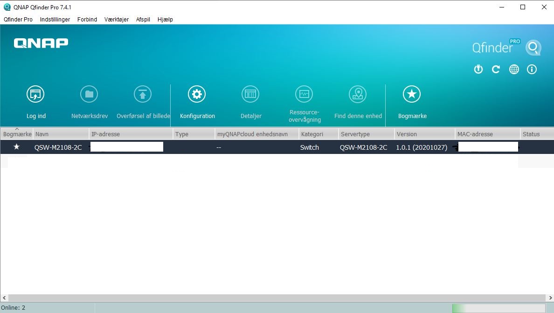Close the Qfinder Pro window

click(544, 7)
